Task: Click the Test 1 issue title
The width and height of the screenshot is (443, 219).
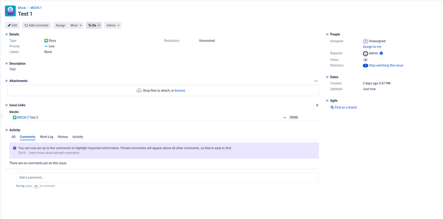Action: (25, 14)
